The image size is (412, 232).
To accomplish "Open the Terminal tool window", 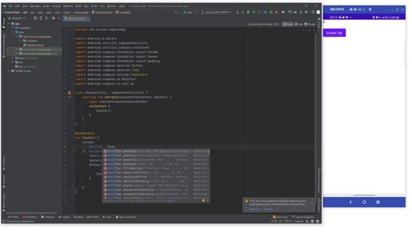I will (x=48, y=217).
